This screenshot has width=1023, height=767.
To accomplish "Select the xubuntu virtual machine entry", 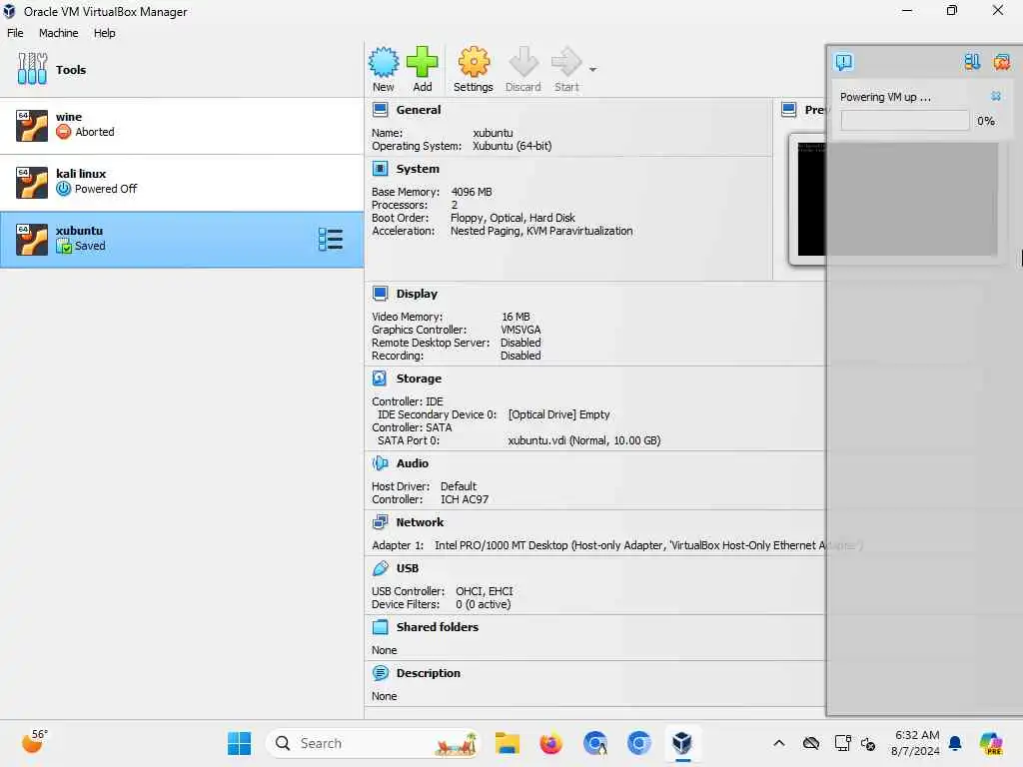I will (182, 240).
